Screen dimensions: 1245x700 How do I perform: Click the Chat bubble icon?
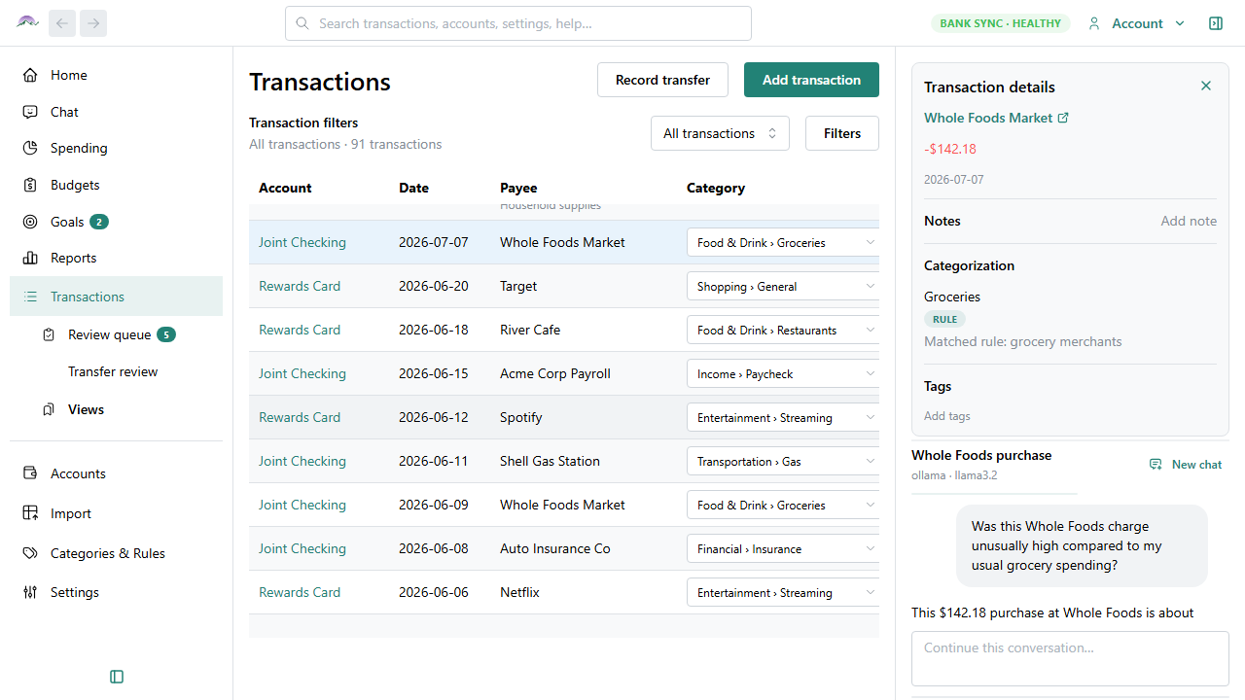coord(30,112)
